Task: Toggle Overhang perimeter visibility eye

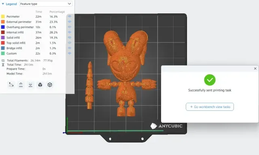Action: coord(70,27)
